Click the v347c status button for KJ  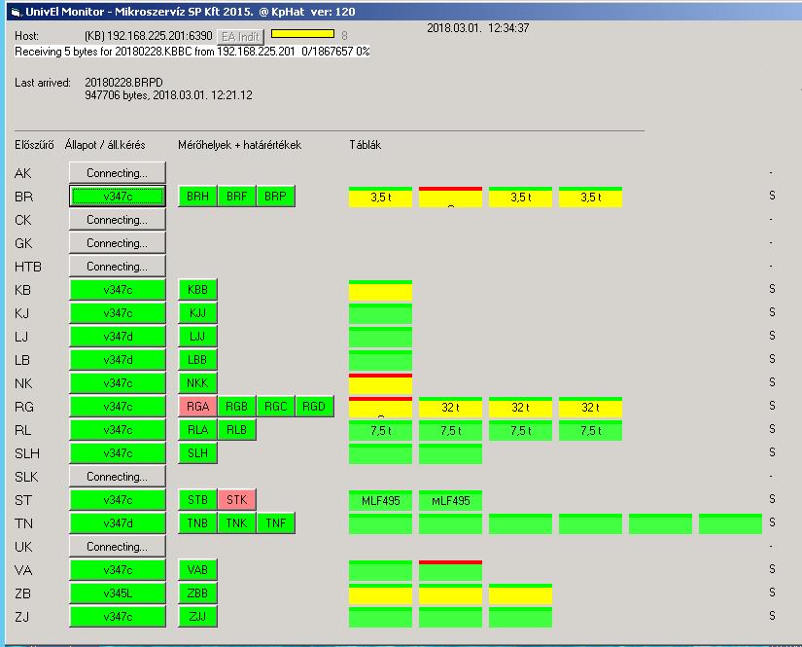click(x=117, y=313)
